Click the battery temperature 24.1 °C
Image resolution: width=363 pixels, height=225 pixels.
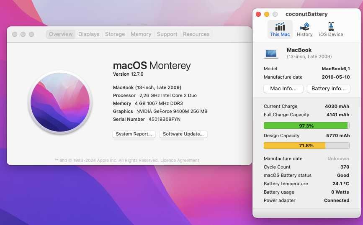[x=340, y=184]
